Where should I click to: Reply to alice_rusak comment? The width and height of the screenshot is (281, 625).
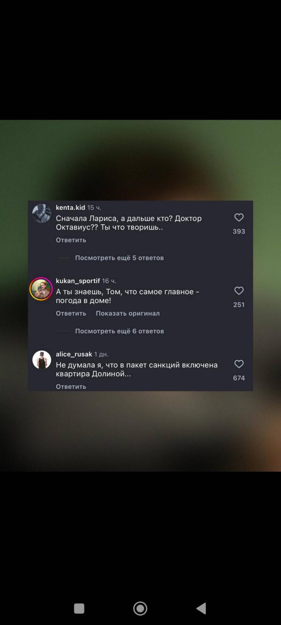[71, 386]
